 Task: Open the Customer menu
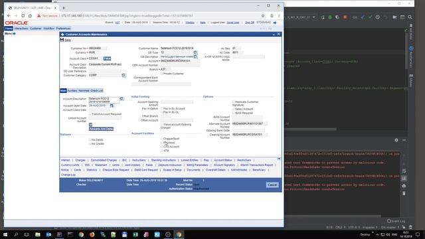35,28
